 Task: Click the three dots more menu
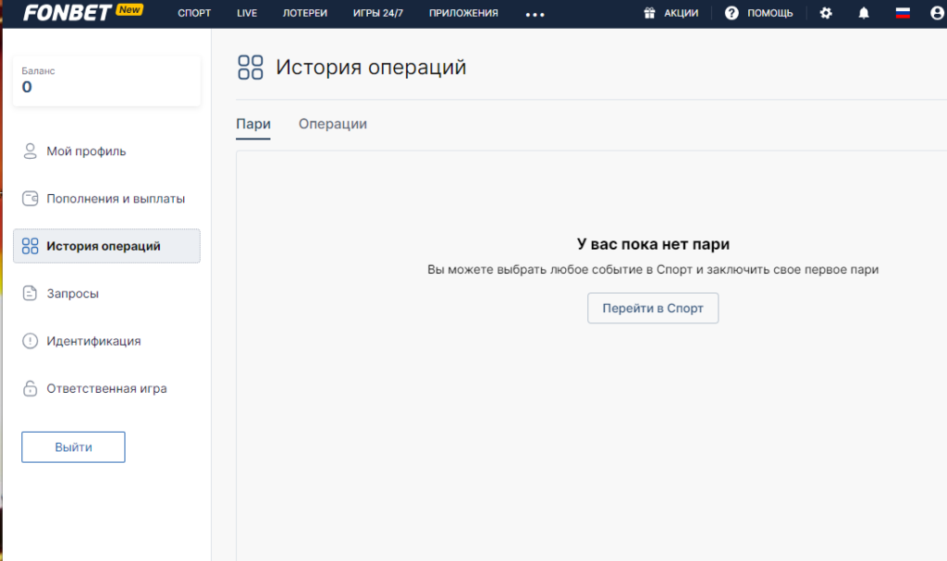click(x=535, y=15)
